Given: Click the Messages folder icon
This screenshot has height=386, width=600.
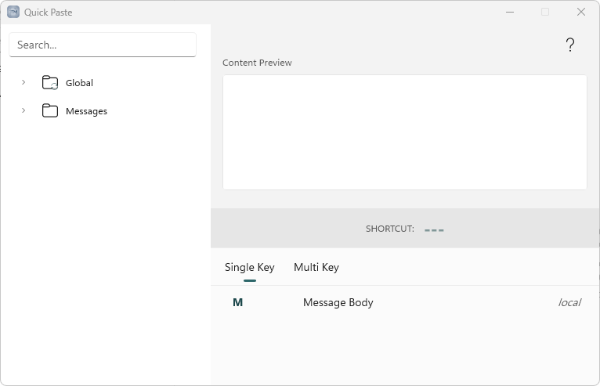Looking at the screenshot, I should pyautogui.click(x=50, y=111).
